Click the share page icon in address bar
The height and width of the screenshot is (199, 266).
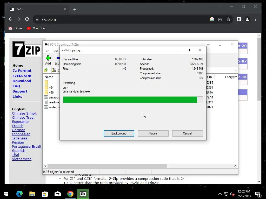220,19
